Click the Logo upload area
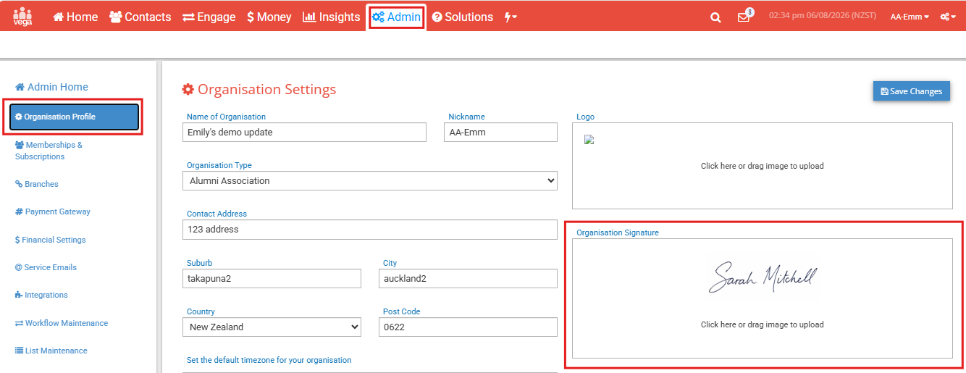This screenshot has height=373, width=966. [763, 166]
